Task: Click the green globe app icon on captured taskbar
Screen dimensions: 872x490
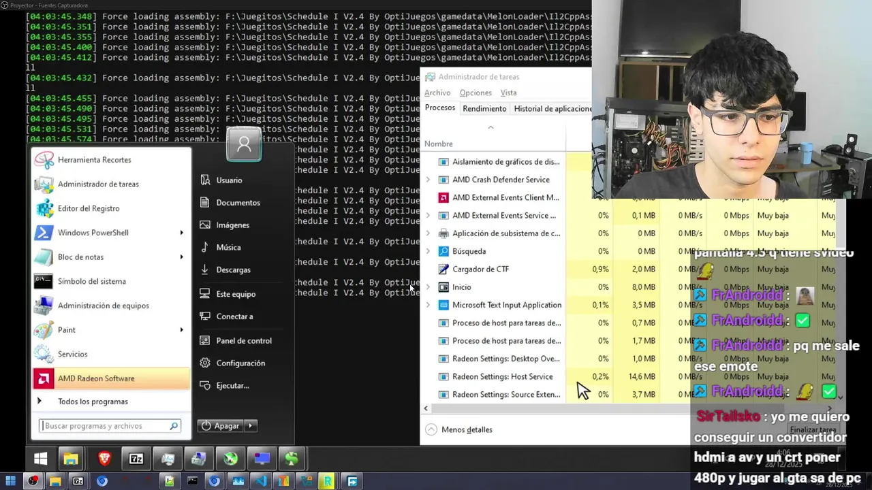Action: (230, 459)
